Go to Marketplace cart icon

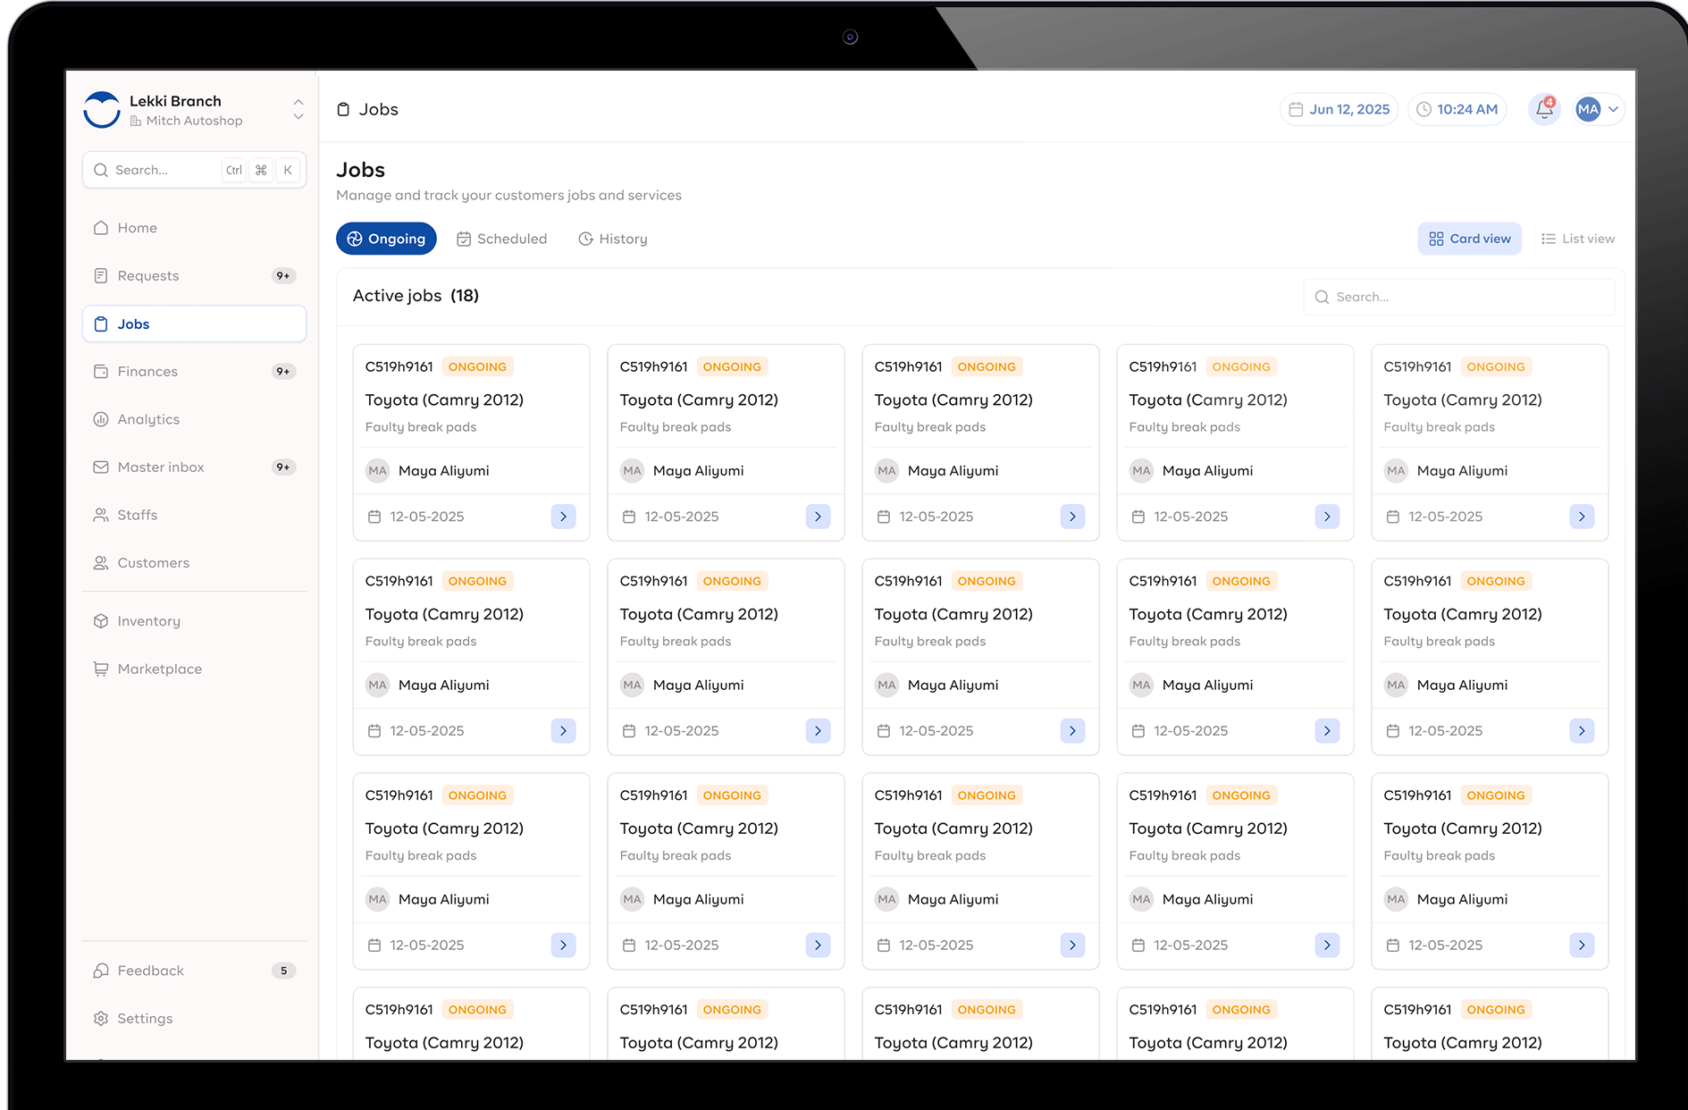101,669
